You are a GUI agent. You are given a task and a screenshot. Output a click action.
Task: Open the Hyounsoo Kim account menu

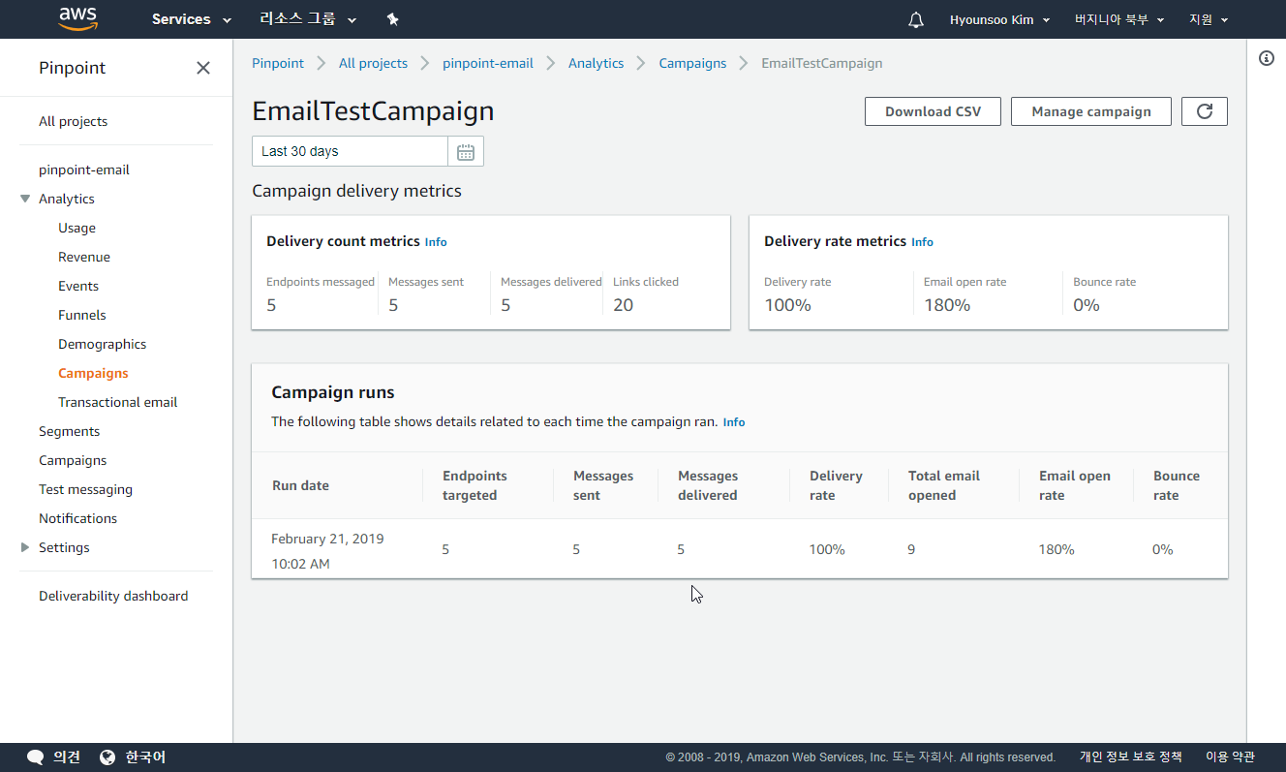[x=1000, y=19]
